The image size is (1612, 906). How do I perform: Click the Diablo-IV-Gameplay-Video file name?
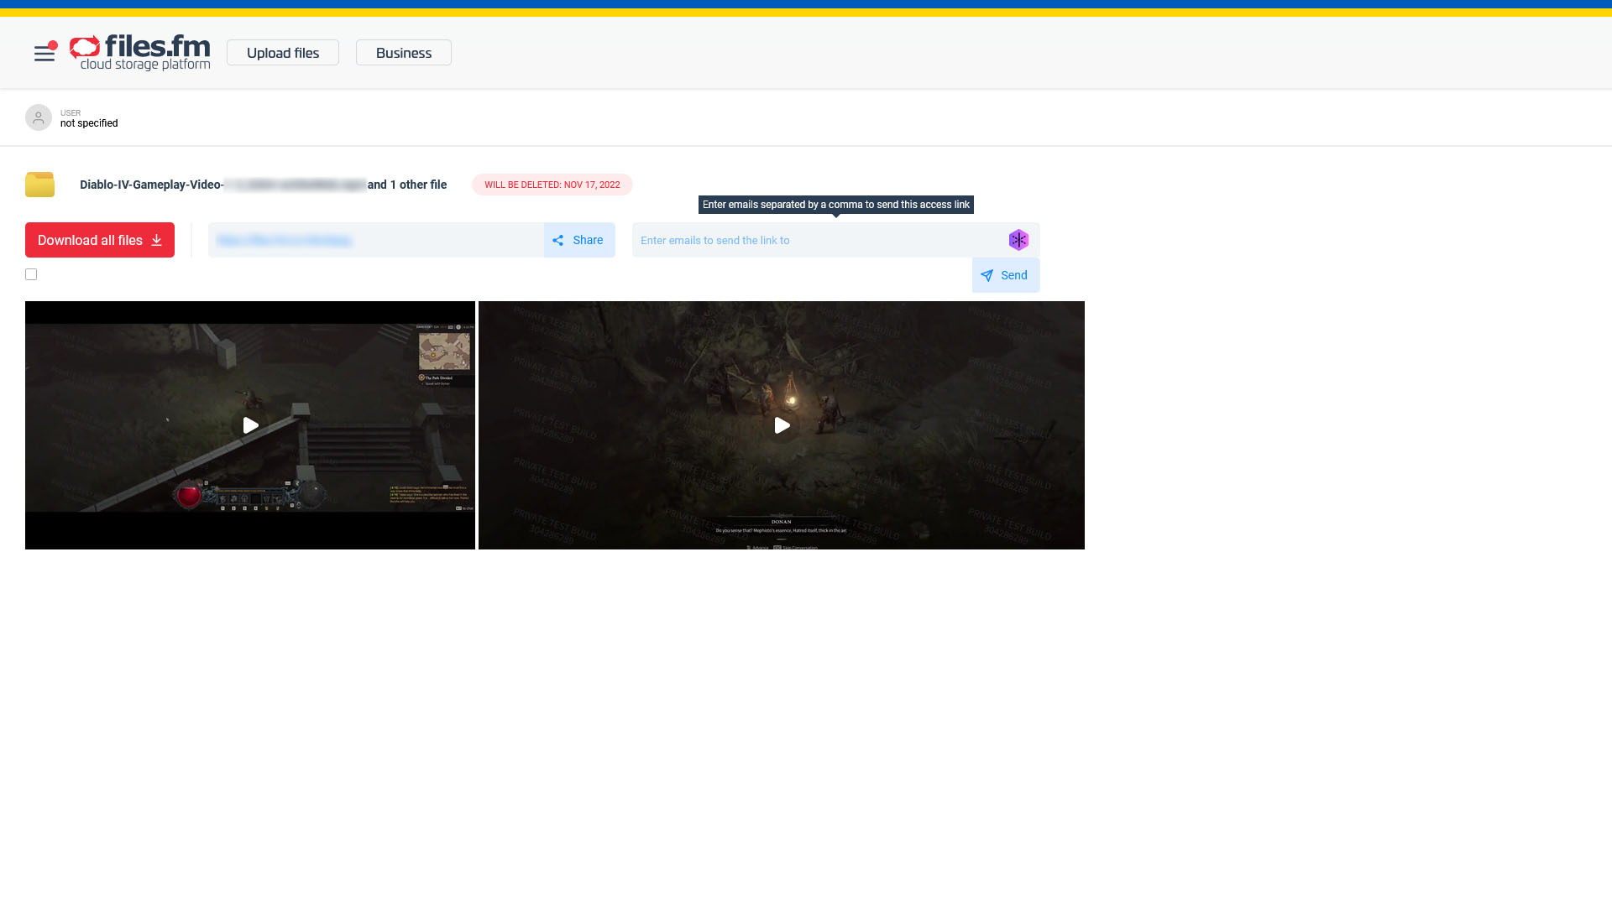(151, 185)
